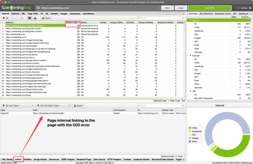The width and height of the screenshot is (253, 164).
Task: Open the External tab
Action: click(x=15, y=14)
